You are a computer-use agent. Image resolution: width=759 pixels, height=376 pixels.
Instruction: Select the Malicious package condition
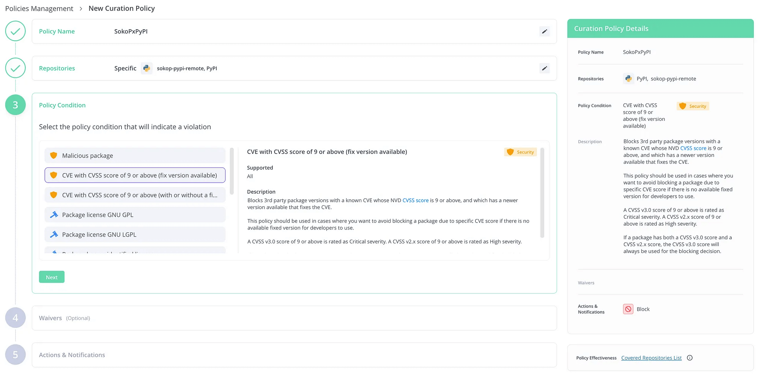135,156
